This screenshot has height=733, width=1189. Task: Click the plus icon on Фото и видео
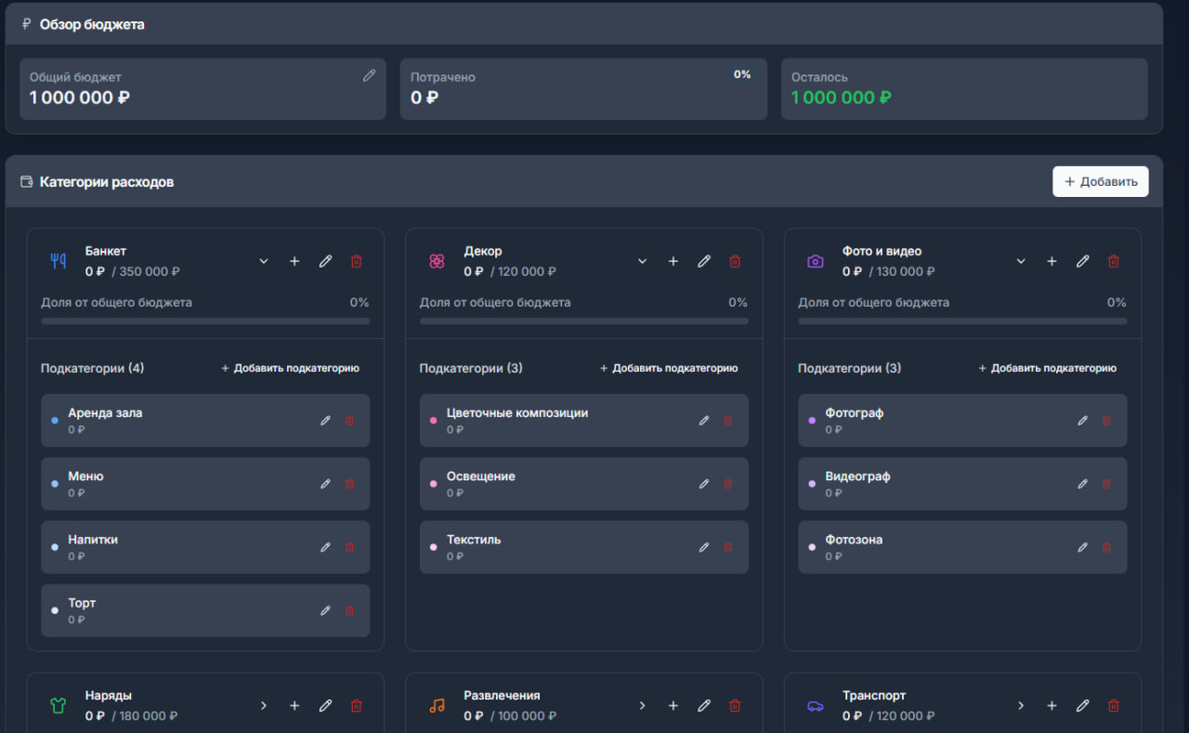[x=1052, y=261]
